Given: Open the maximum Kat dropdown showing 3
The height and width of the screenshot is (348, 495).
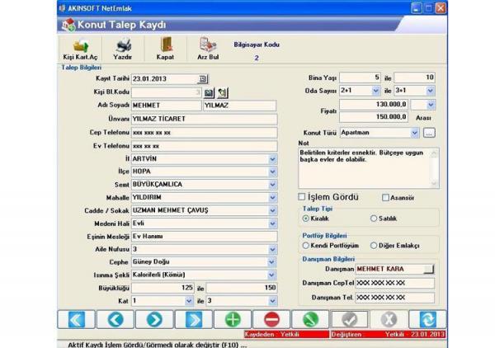Looking at the screenshot, I should click(272, 301).
